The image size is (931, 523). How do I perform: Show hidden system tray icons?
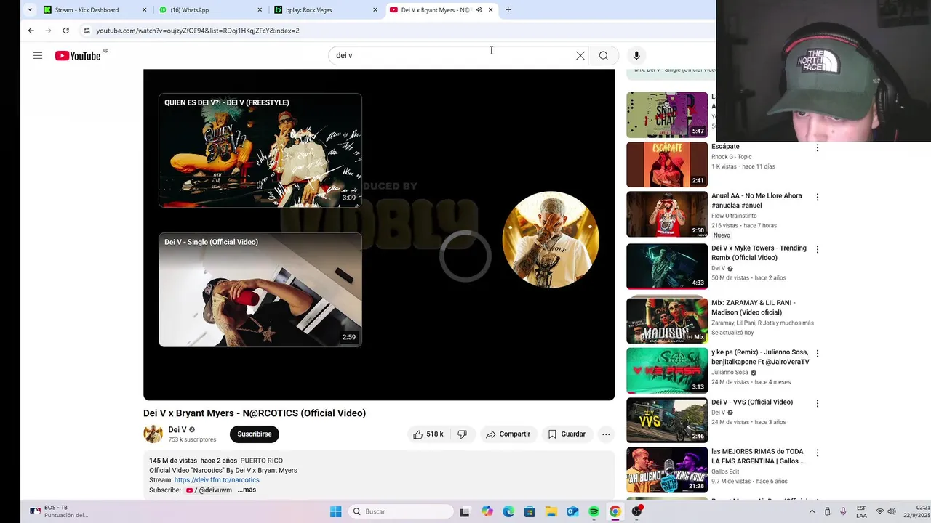(x=812, y=511)
